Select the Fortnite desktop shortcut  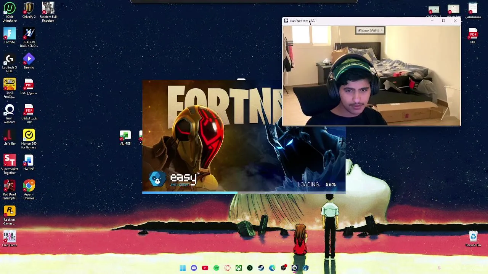[10, 36]
